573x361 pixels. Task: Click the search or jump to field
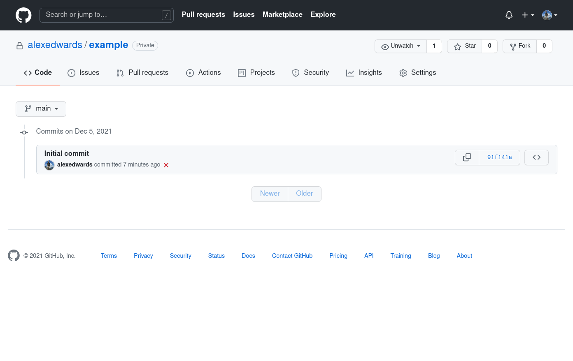107,15
